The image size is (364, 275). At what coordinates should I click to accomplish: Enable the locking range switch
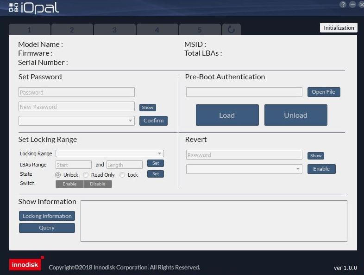[69, 184]
